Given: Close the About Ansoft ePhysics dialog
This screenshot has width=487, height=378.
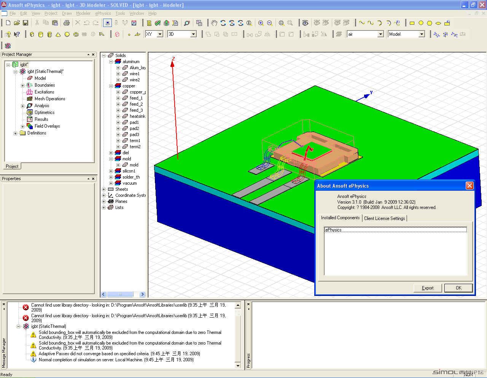Looking at the screenshot, I should pyautogui.click(x=469, y=185).
